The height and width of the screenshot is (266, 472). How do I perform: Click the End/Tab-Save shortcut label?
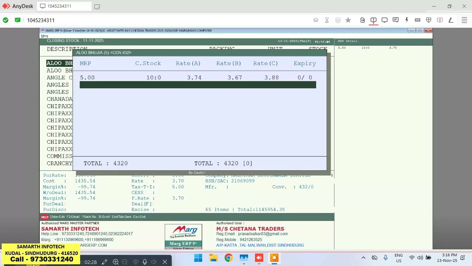[x=121, y=217]
